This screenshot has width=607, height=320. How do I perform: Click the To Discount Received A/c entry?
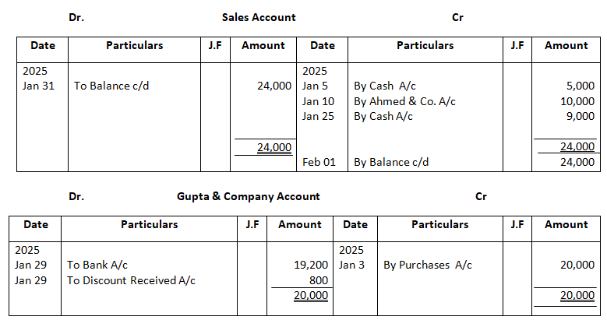click(x=131, y=280)
